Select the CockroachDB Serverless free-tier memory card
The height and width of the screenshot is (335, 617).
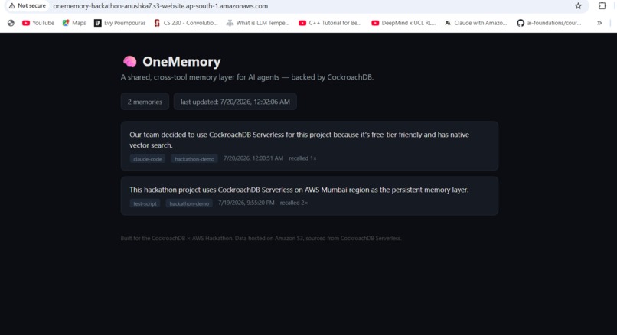[309, 146]
